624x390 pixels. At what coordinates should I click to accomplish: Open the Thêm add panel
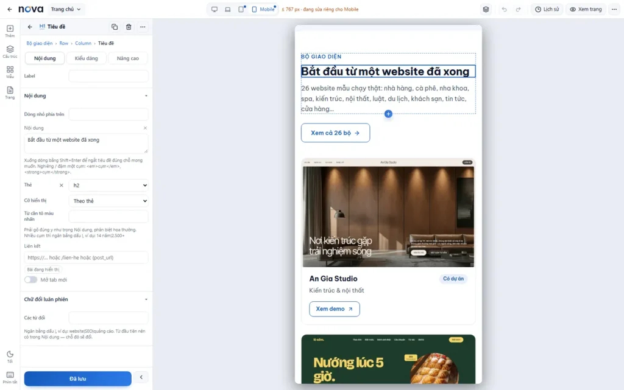pos(10,31)
